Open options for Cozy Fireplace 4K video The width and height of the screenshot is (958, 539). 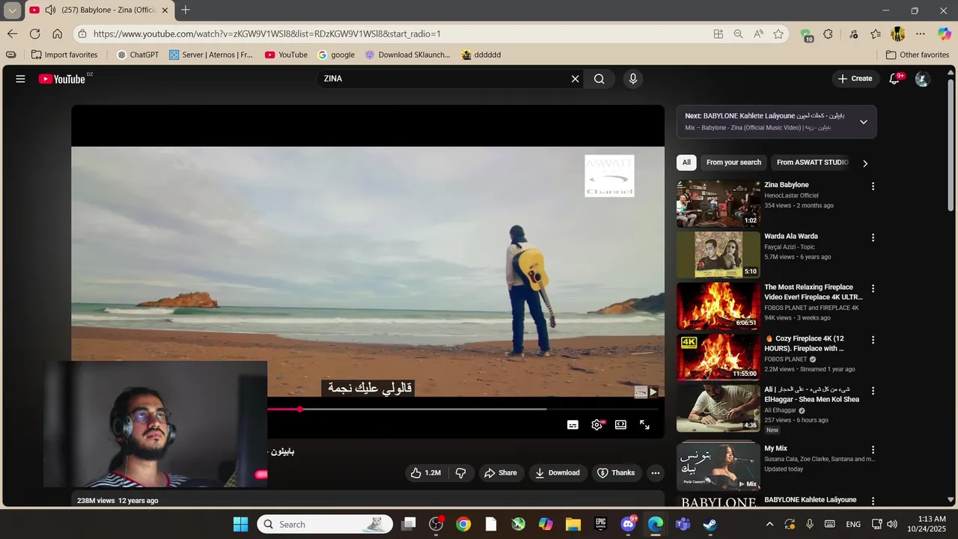(x=873, y=340)
